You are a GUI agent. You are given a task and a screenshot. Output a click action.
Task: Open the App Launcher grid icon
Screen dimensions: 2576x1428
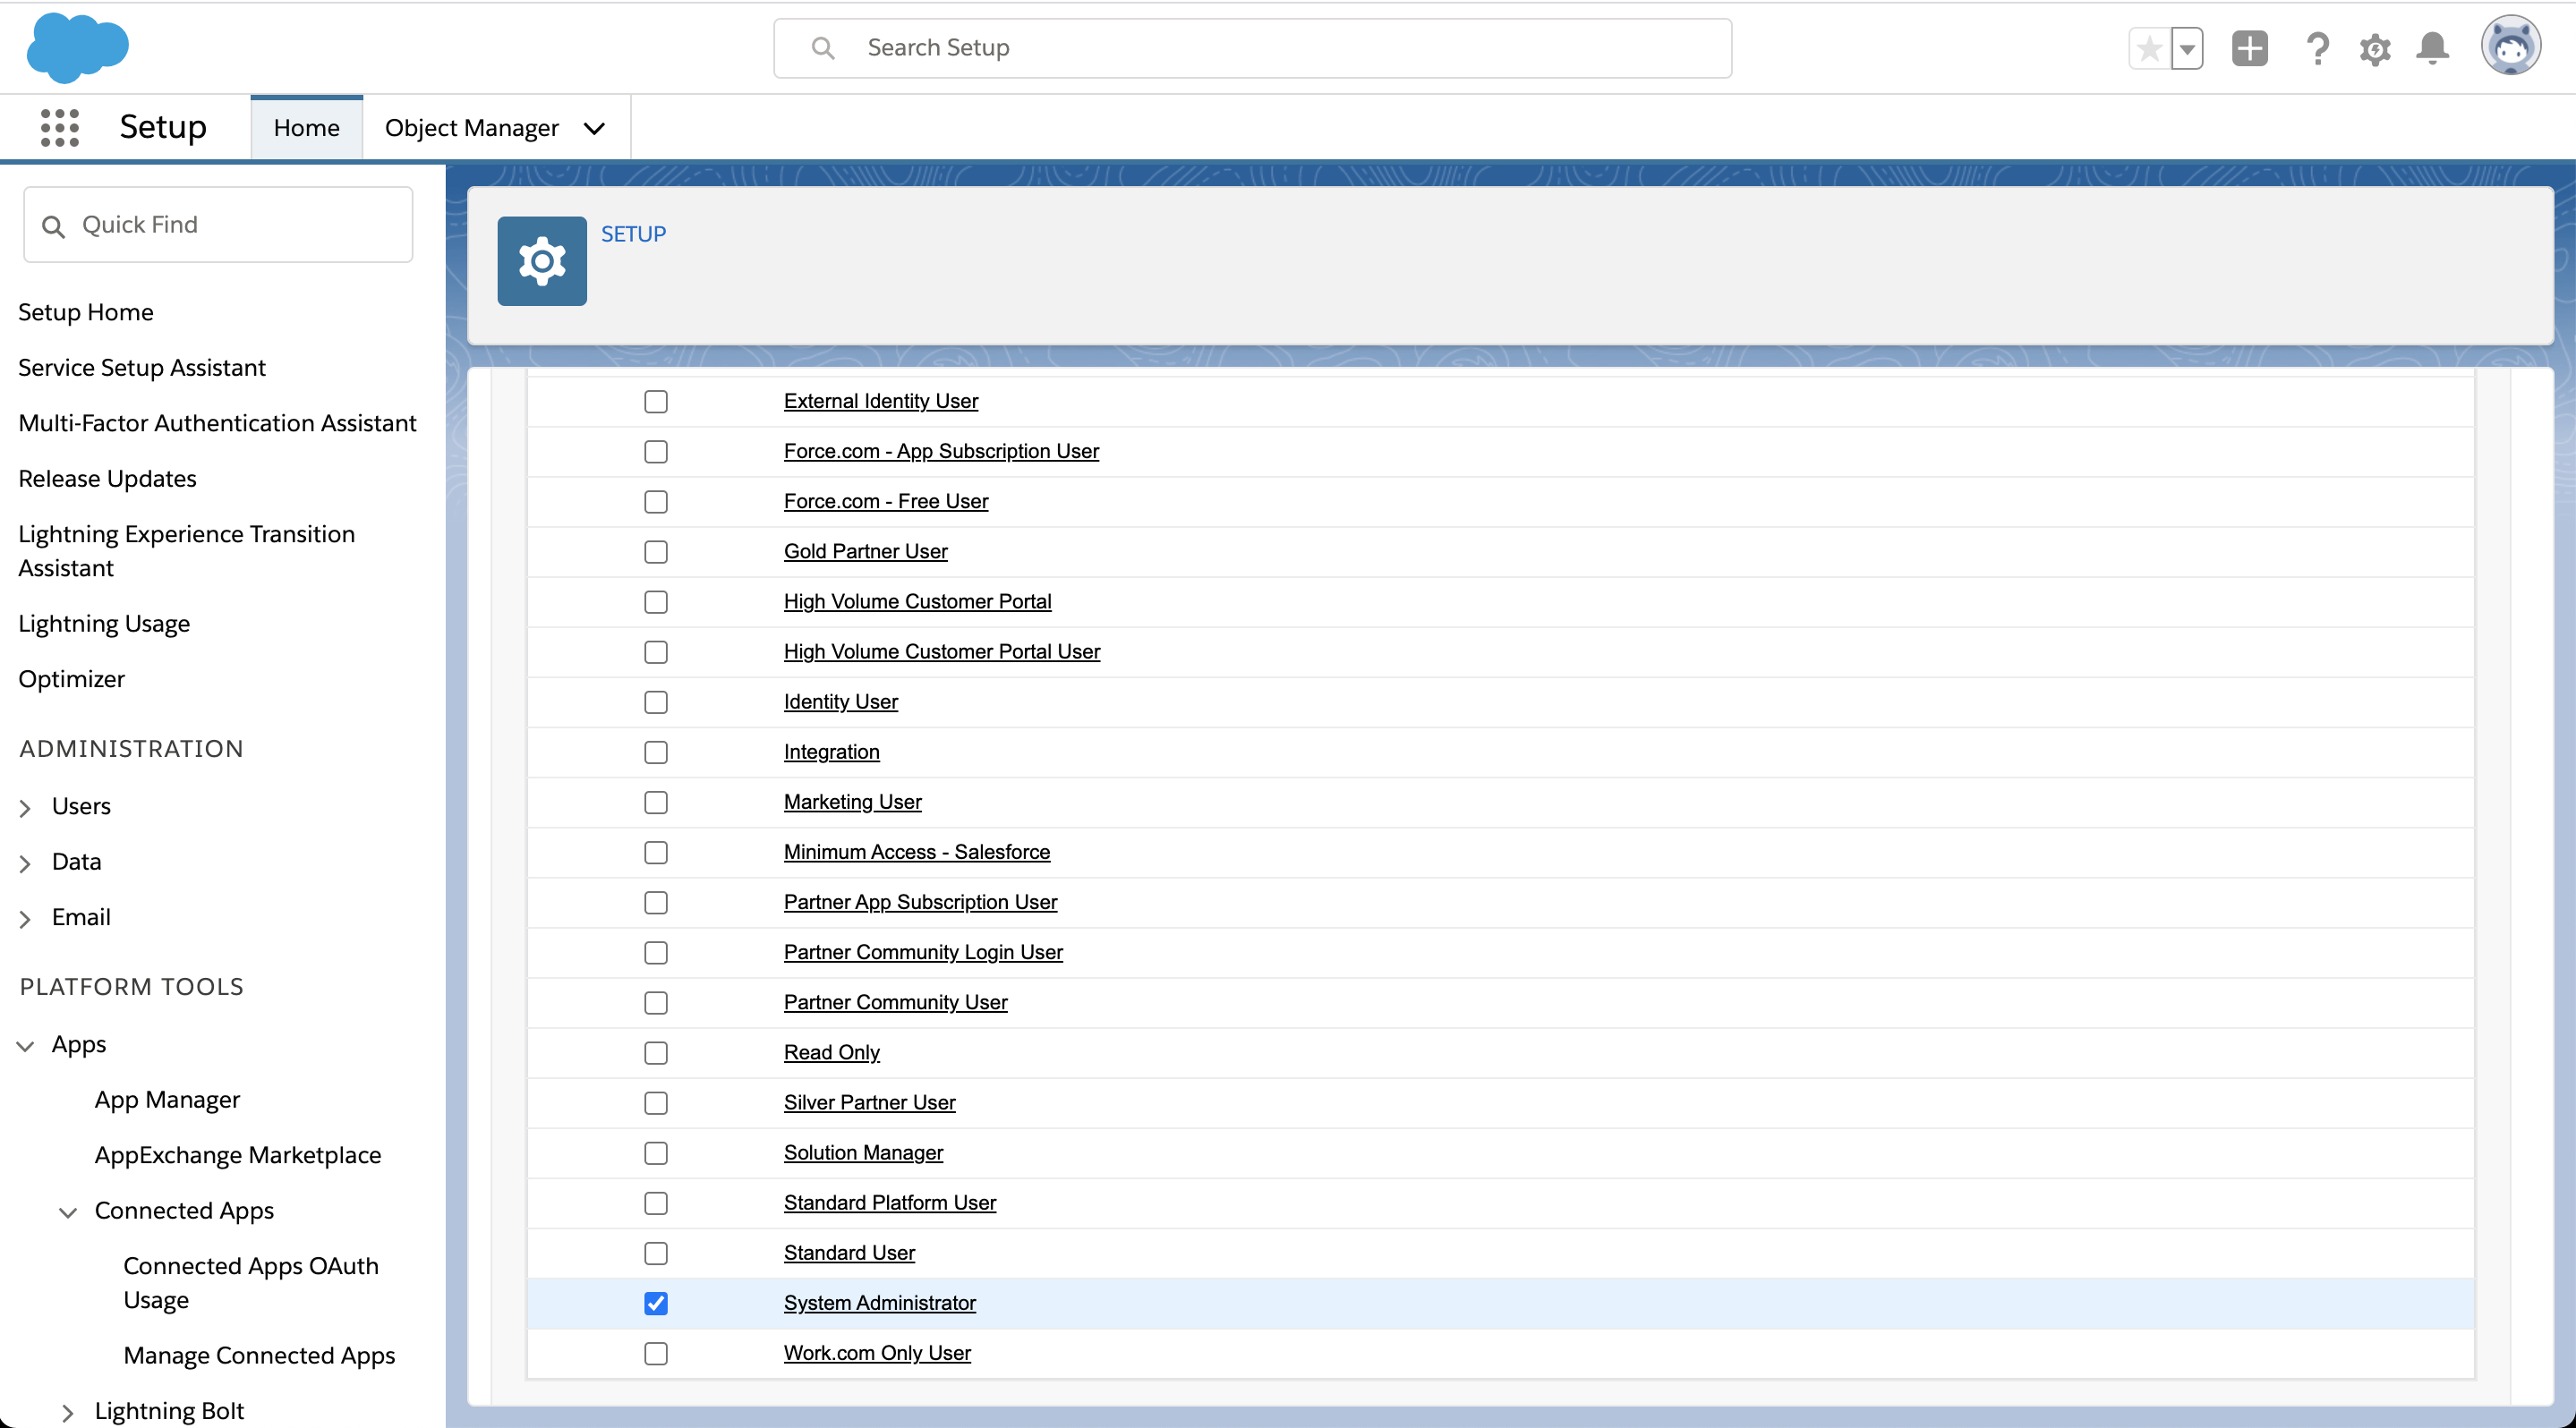tap(60, 128)
